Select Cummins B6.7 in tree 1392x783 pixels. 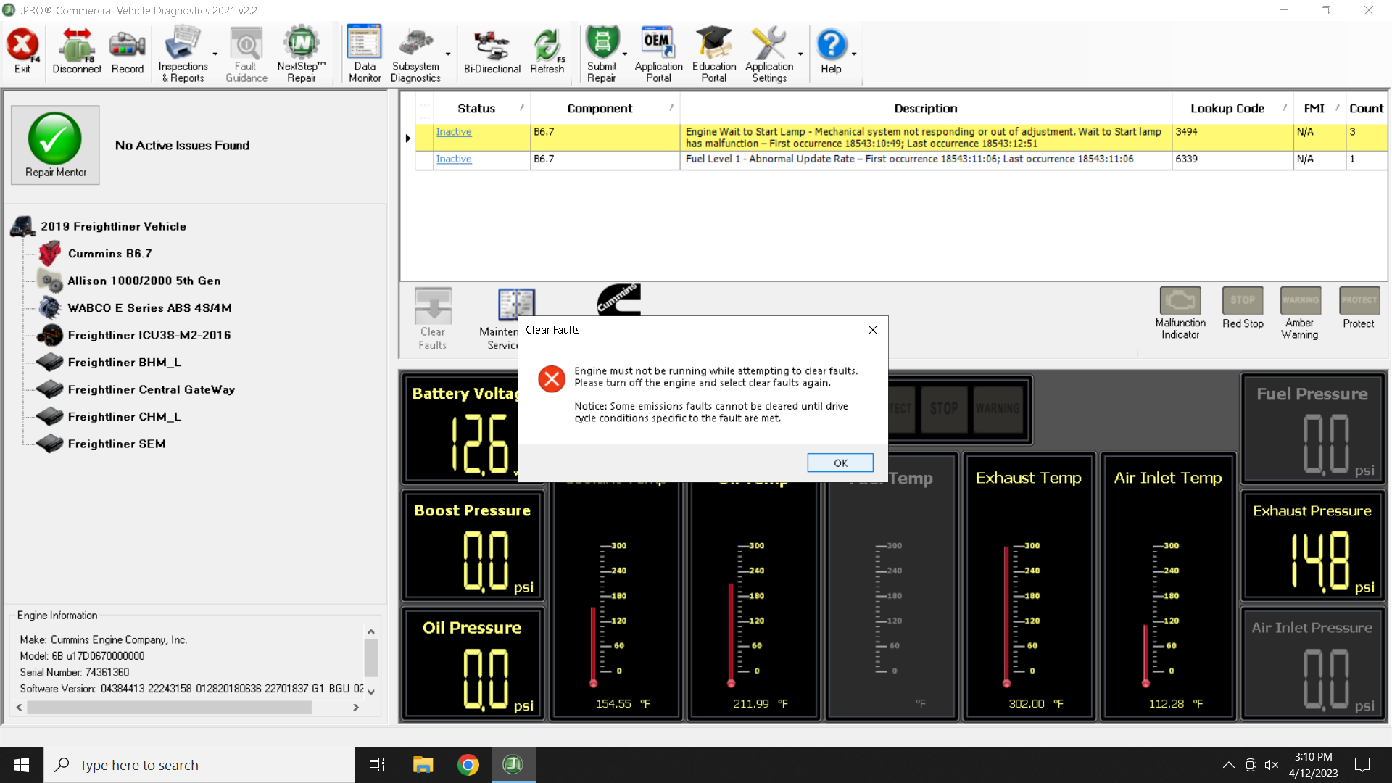pos(109,254)
